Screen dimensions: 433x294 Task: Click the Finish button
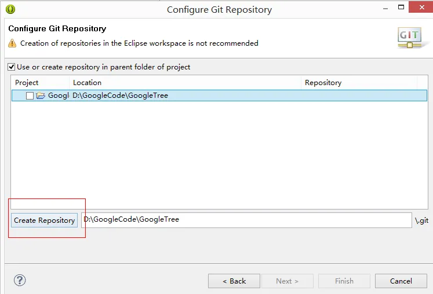(x=344, y=281)
